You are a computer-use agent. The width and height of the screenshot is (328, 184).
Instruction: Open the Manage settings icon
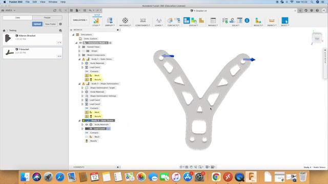[x=213, y=20]
